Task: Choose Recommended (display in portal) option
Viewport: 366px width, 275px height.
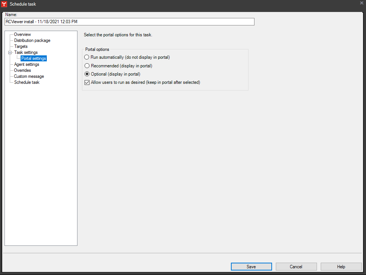Action: (86, 65)
